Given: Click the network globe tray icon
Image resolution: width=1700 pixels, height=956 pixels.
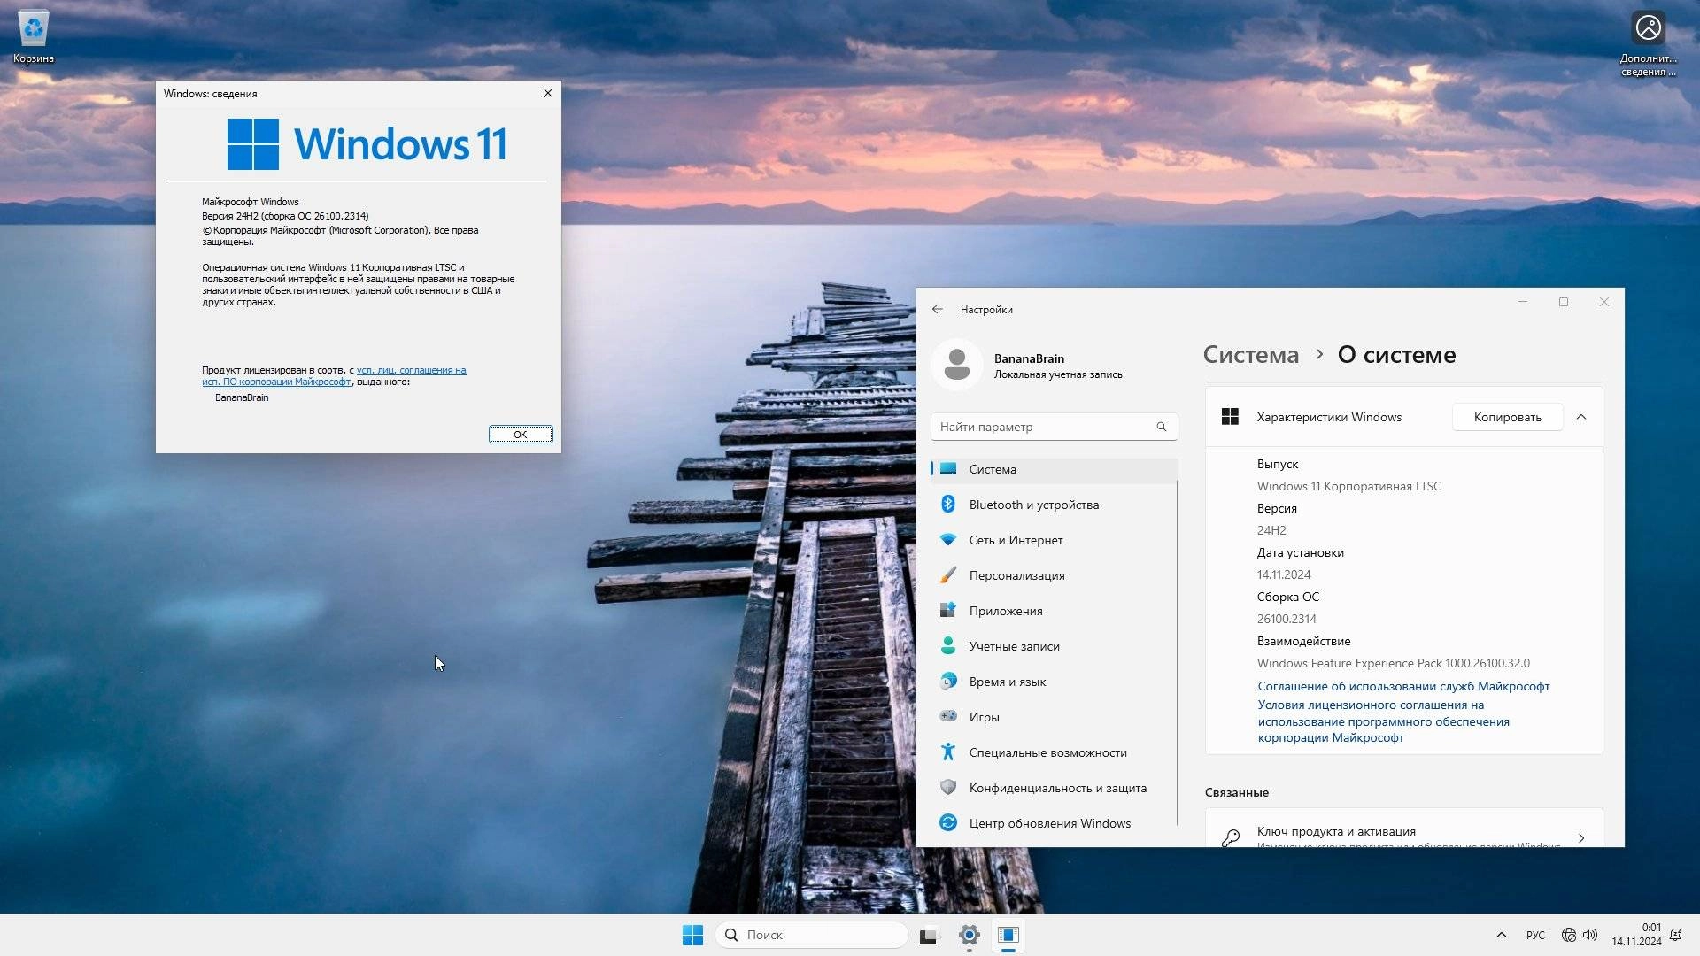Looking at the screenshot, I should (1569, 935).
